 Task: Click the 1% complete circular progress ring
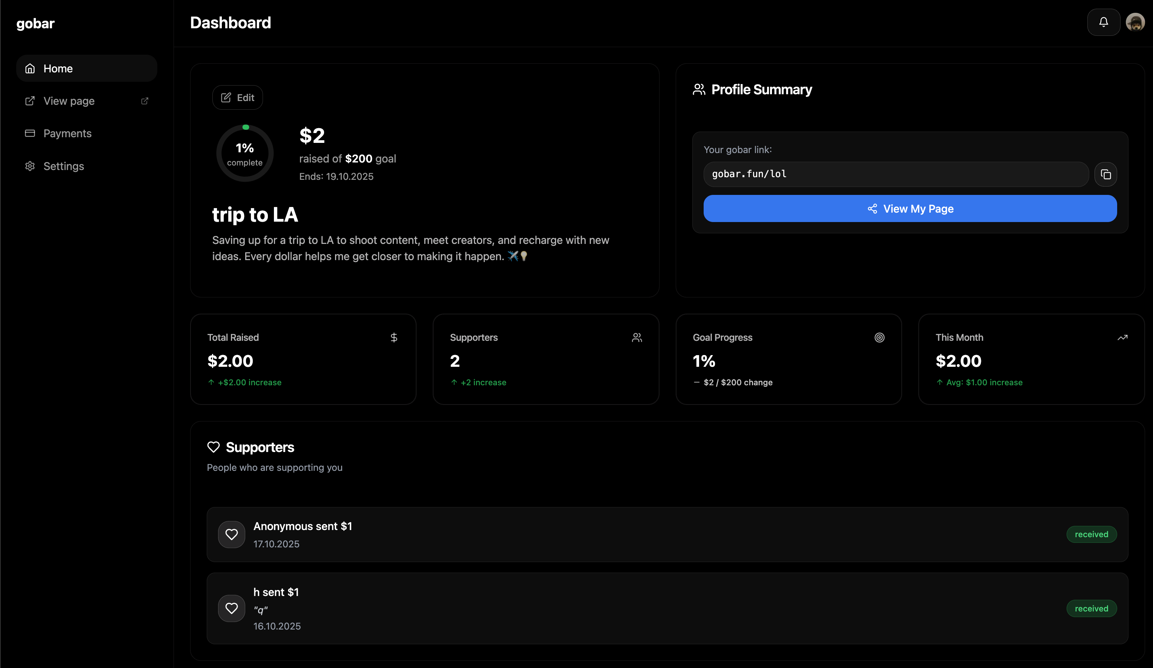coord(245,154)
